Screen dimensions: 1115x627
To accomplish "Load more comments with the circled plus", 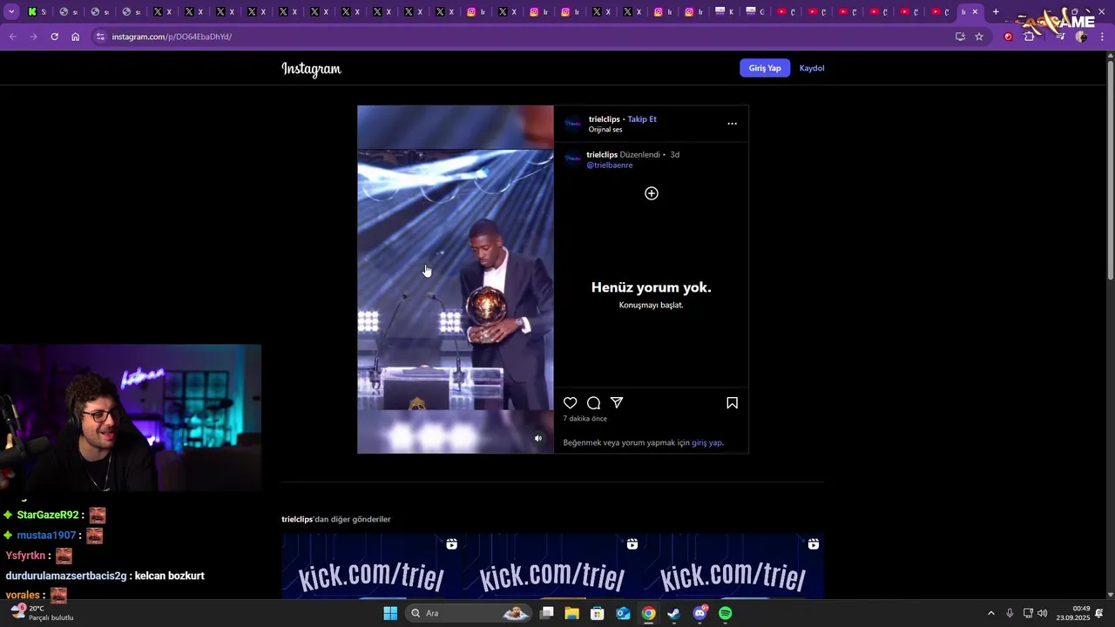I will coord(651,193).
